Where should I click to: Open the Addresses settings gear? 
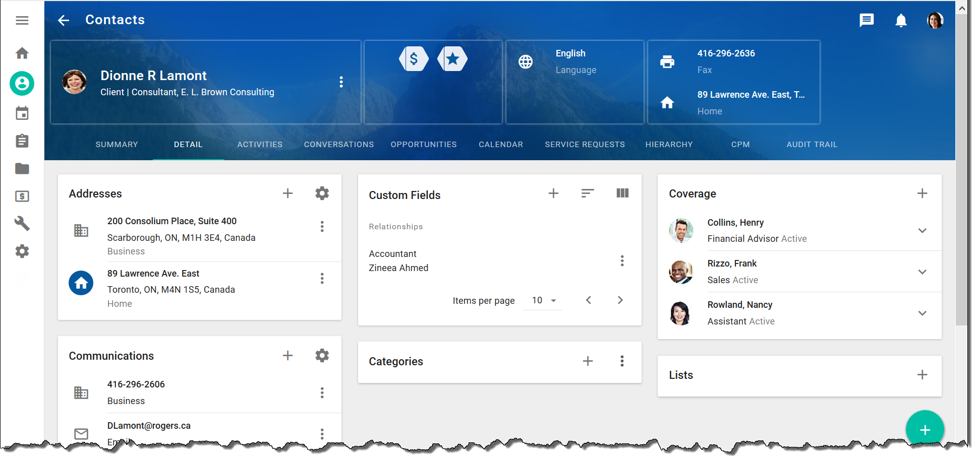(x=322, y=193)
